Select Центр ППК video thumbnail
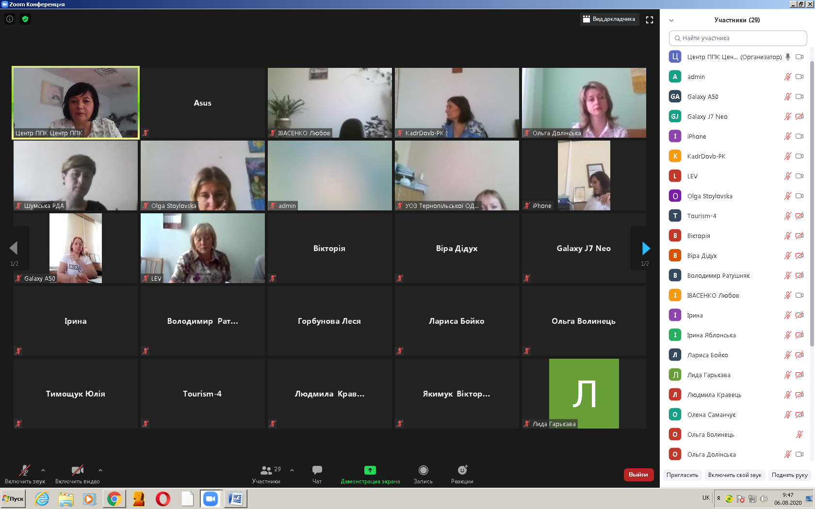Image resolution: width=815 pixels, height=509 pixels. pyautogui.click(x=76, y=103)
